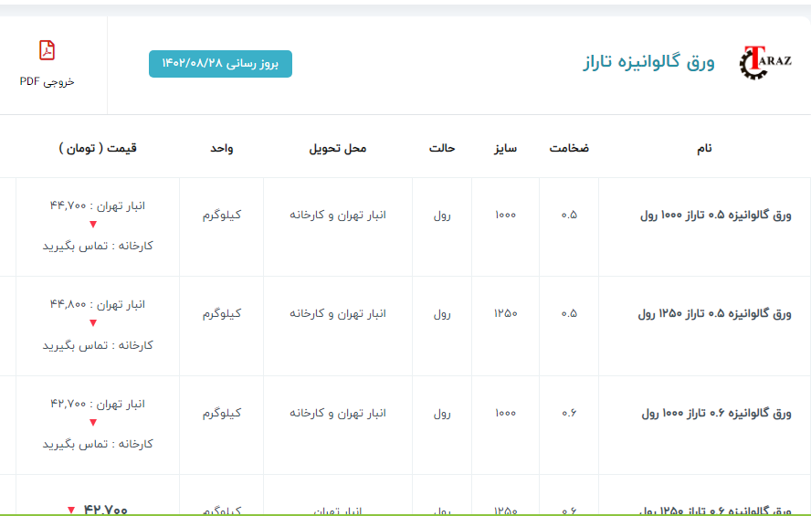Click the 'محل تحویل' column header

(337, 148)
